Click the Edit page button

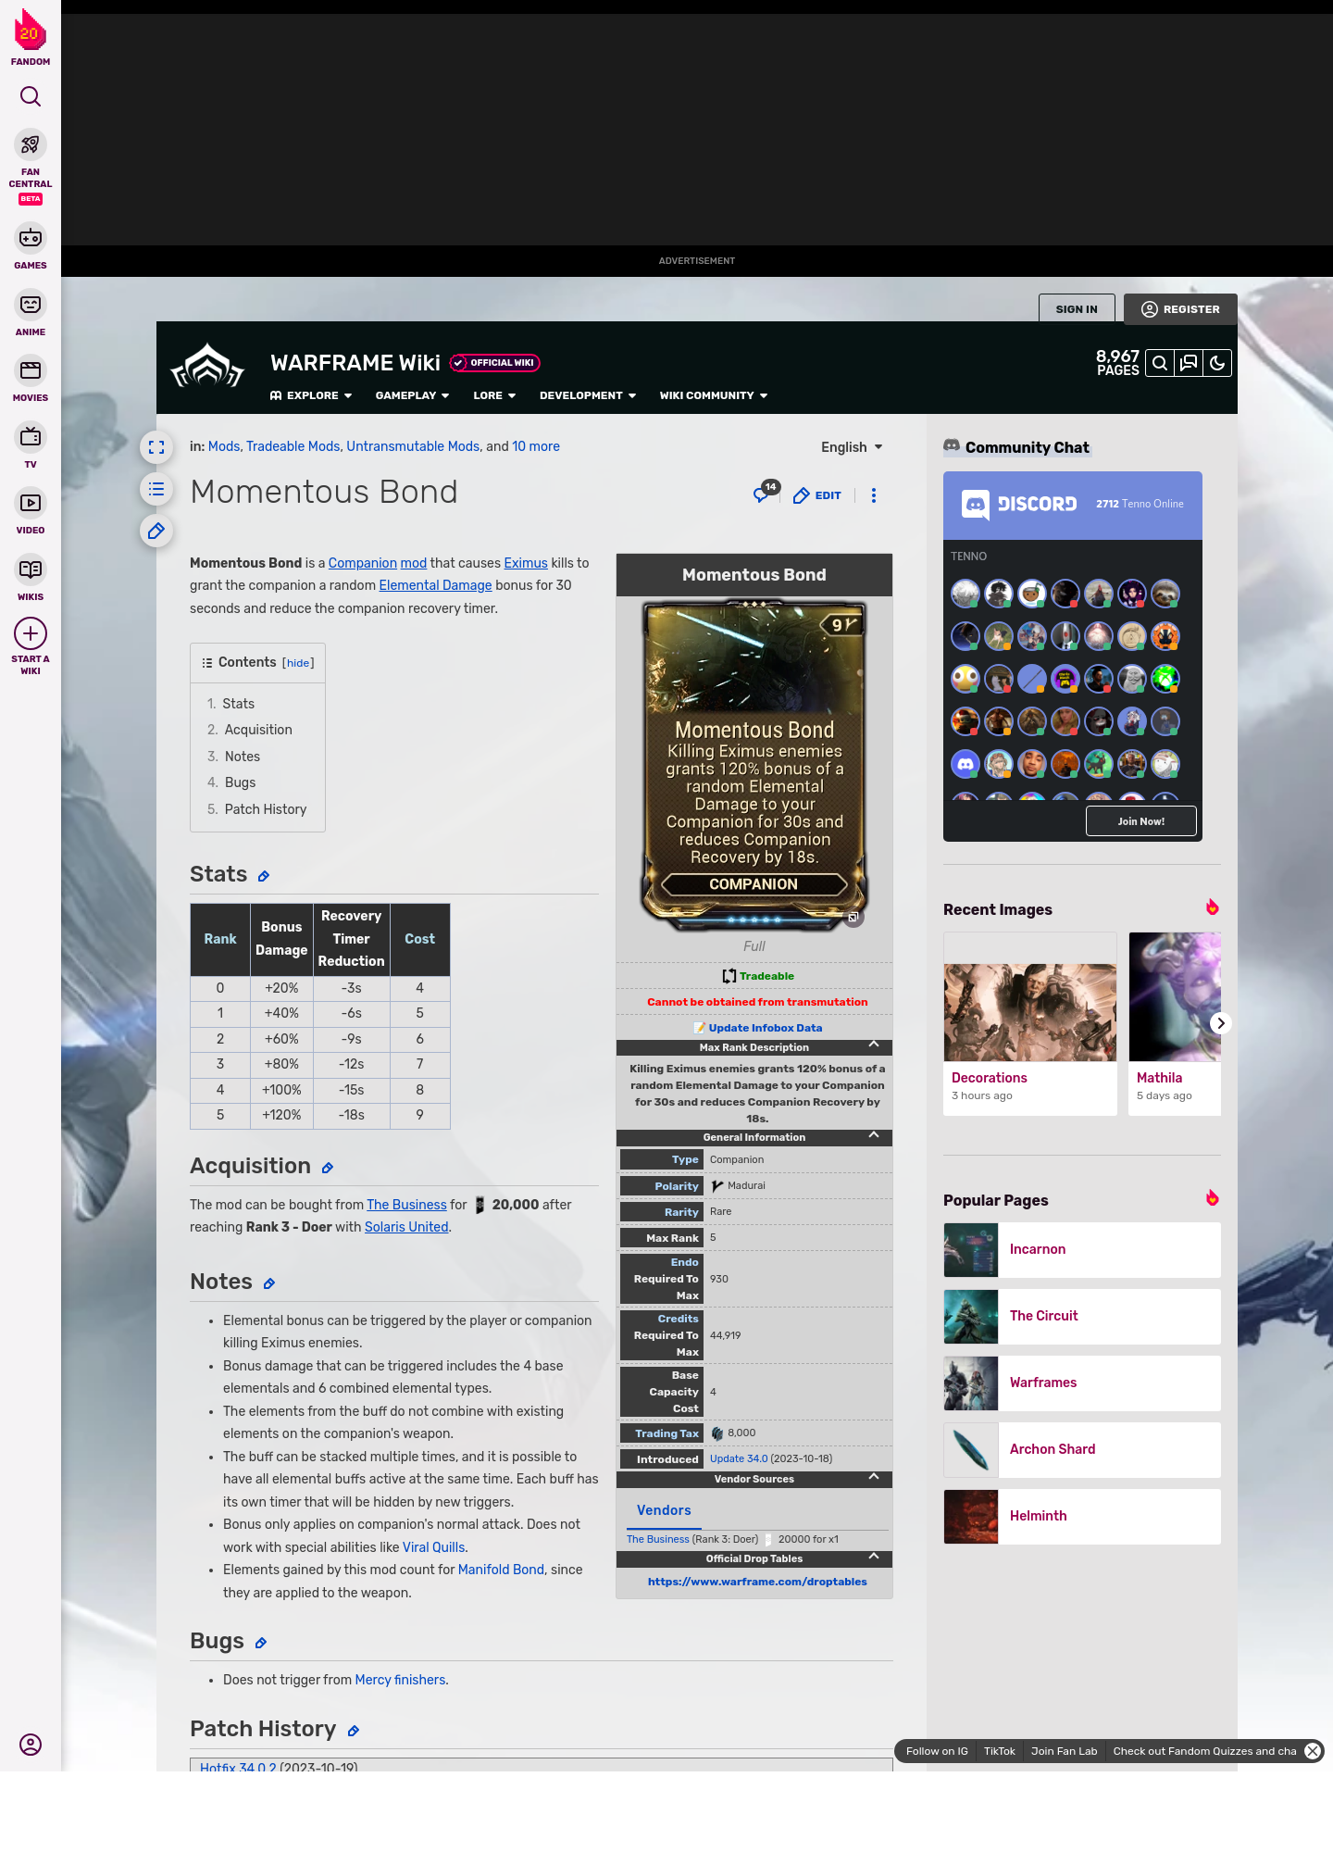click(x=817, y=495)
